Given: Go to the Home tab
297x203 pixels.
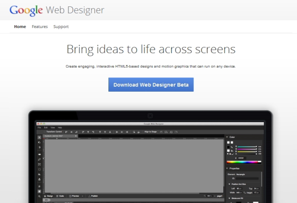Looking at the screenshot, I should point(20,27).
